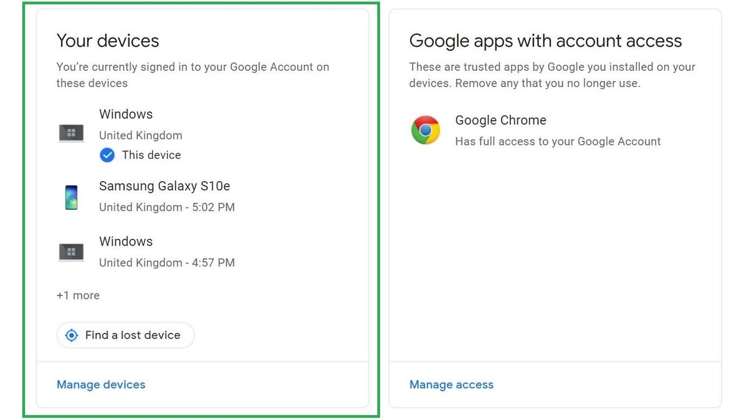747x420 pixels.
Task: Open Manage devices
Action: pos(101,385)
